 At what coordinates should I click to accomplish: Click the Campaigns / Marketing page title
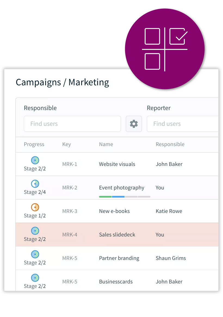62,82
